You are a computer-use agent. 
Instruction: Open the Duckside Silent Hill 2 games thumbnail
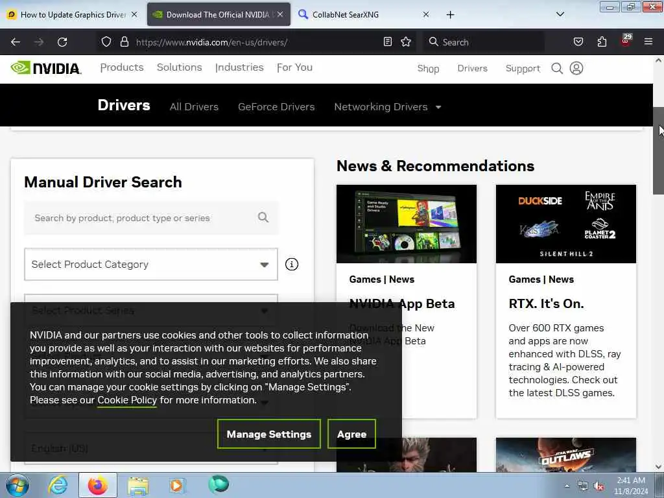pyautogui.click(x=565, y=224)
